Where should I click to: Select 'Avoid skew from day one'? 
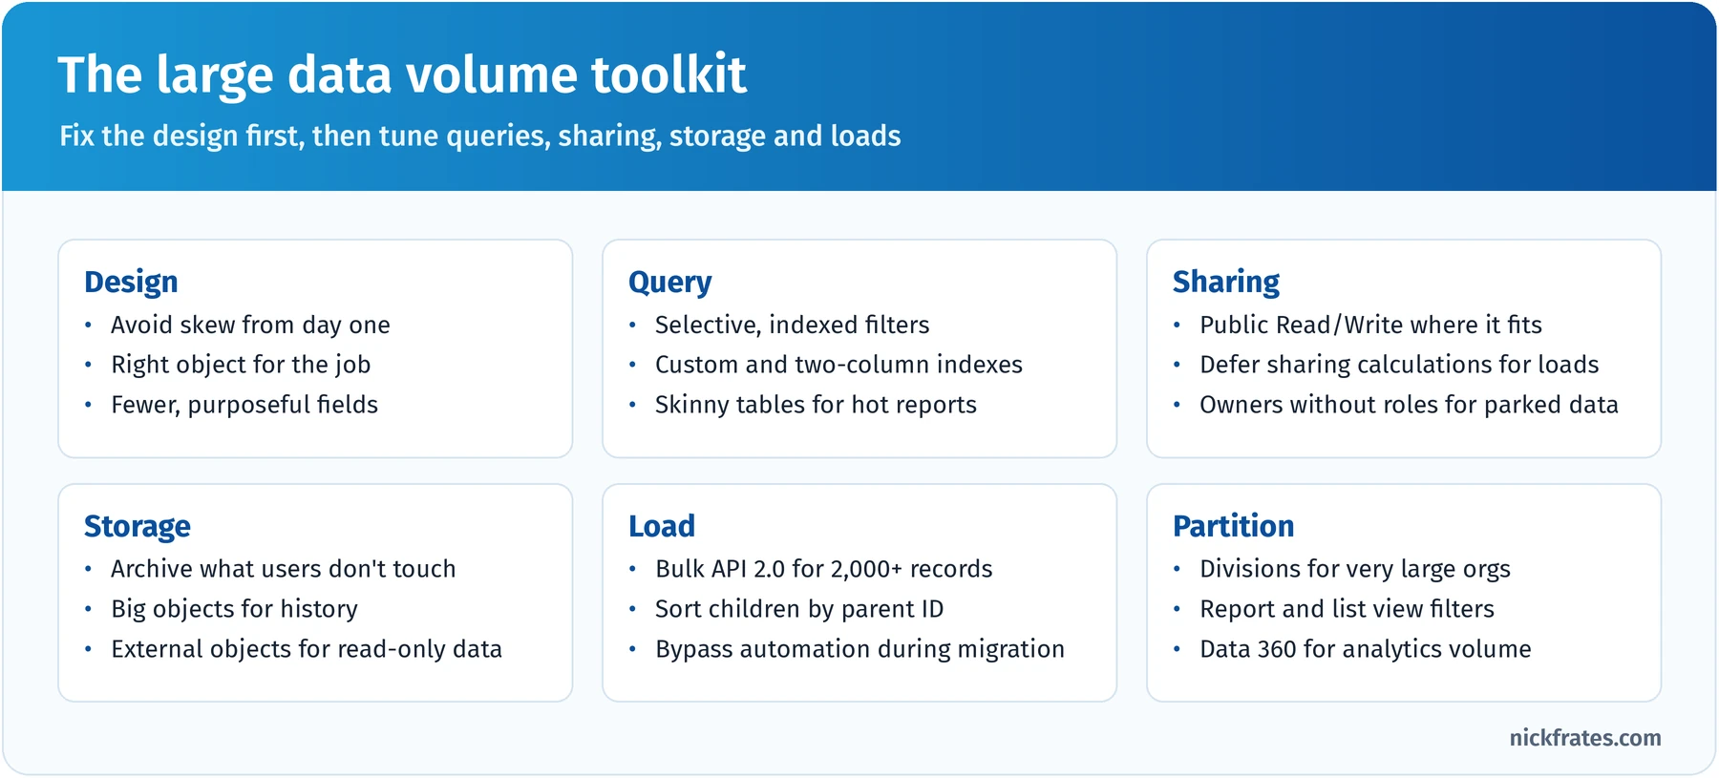pyautogui.click(x=250, y=326)
